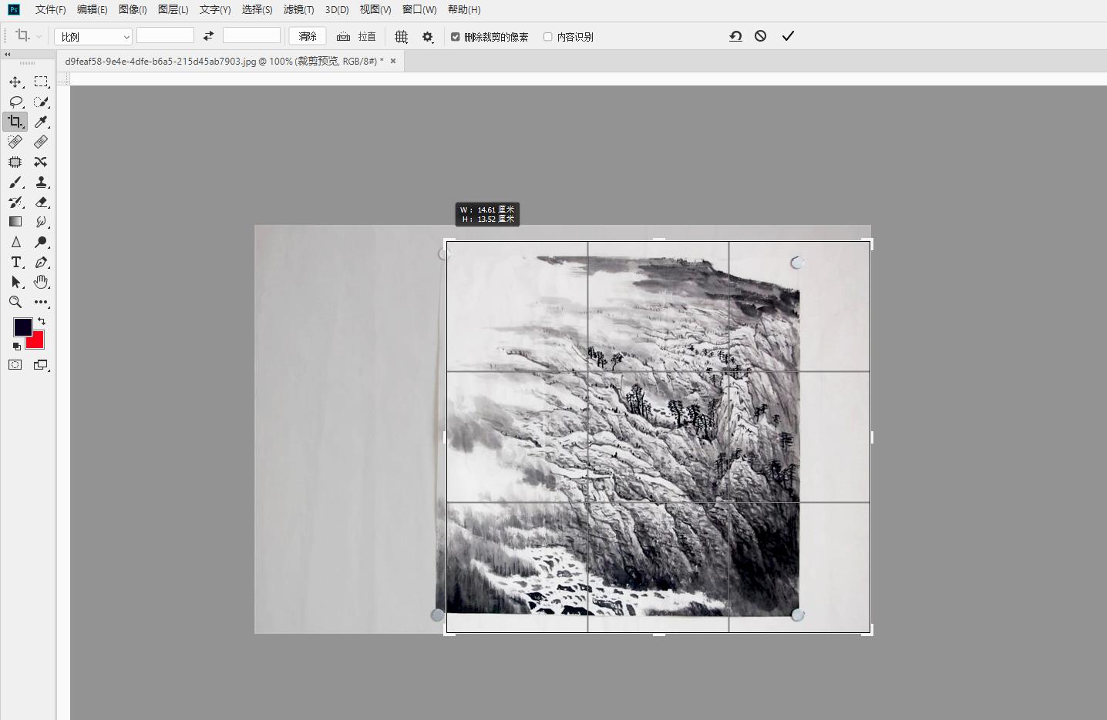Select the Eyedropper tool
This screenshot has width=1107, height=720.
pyautogui.click(x=41, y=122)
